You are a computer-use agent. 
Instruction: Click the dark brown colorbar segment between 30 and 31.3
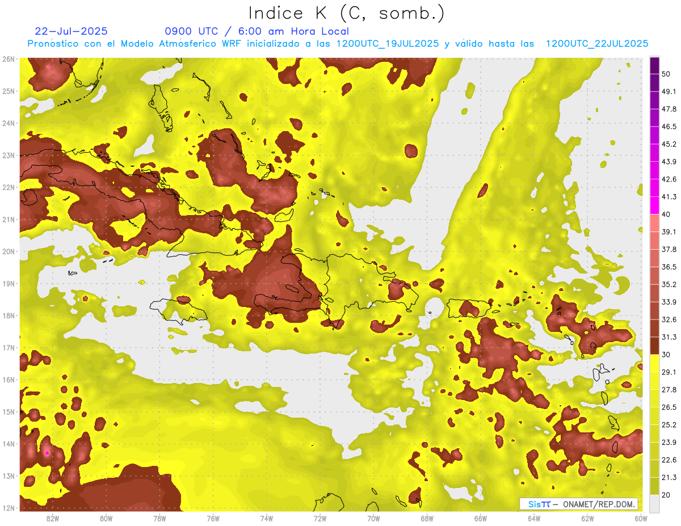[654, 346]
